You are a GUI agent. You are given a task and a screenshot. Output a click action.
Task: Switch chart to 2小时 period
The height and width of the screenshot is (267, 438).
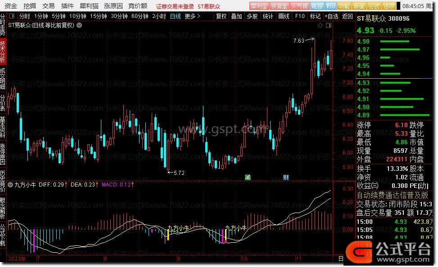pyautogui.click(x=159, y=17)
